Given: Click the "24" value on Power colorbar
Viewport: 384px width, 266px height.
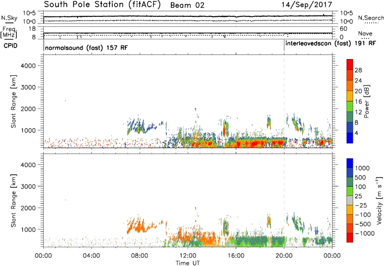Looking at the screenshot, I should pyautogui.click(x=358, y=81).
